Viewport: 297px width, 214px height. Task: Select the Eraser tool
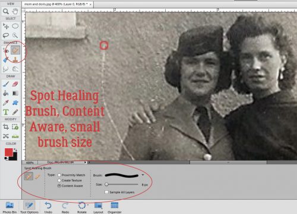click(x=15, y=84)
